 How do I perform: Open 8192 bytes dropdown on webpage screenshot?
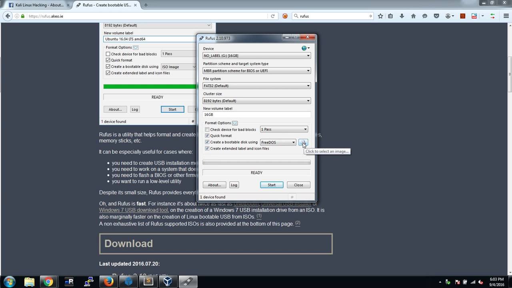[157, 25]
